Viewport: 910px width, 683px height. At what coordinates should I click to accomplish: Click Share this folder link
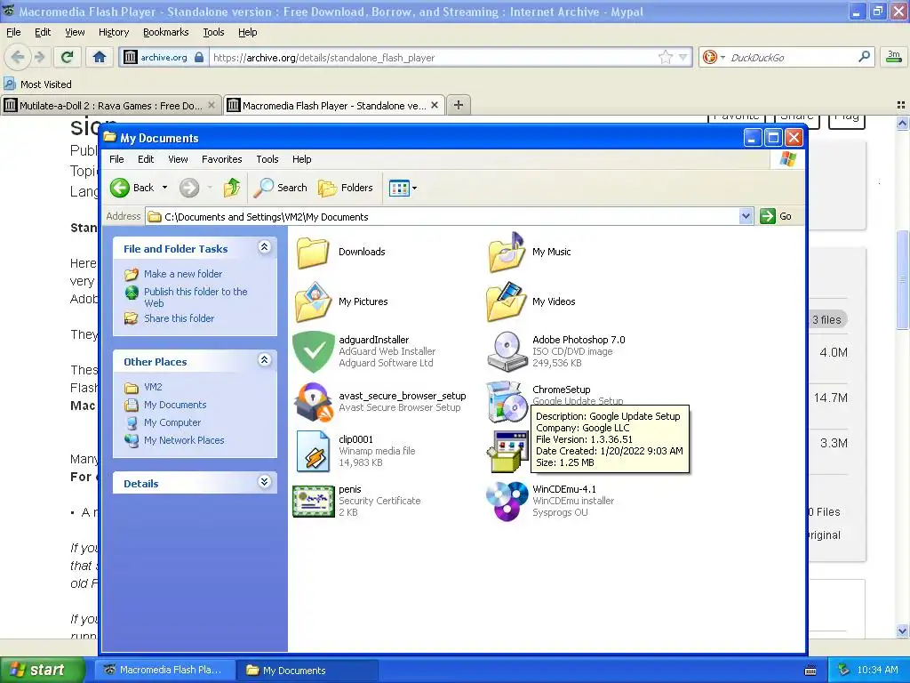[179, 318]
